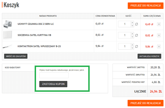
Task: Click red subtotal 6,49 zł
Action: tap(149, 24)
